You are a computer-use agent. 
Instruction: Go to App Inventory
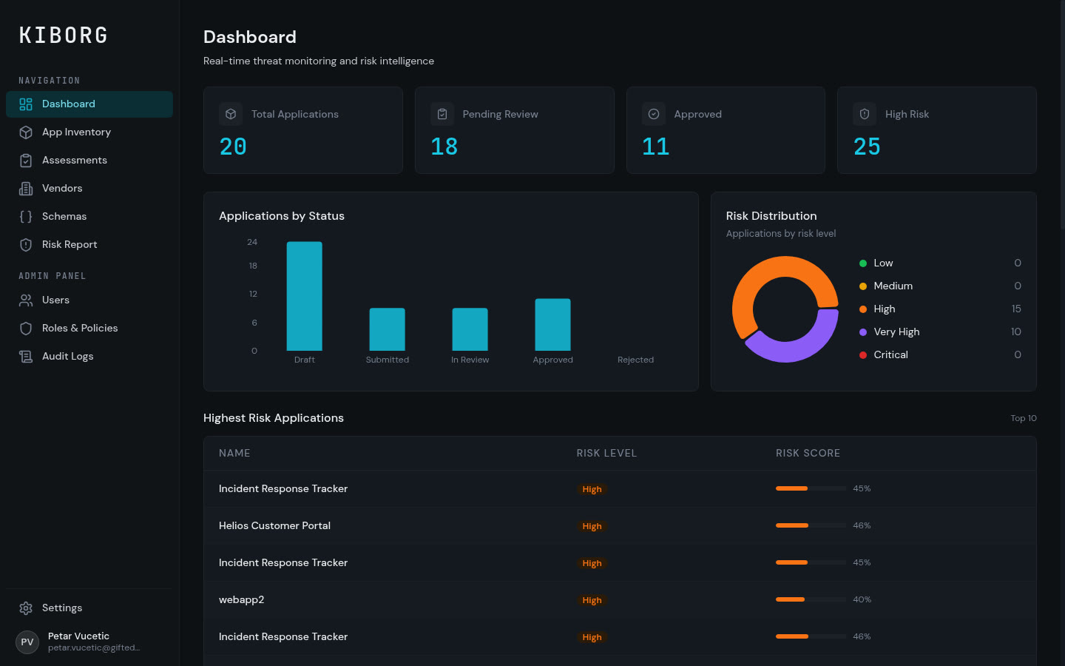pos(89,132)
